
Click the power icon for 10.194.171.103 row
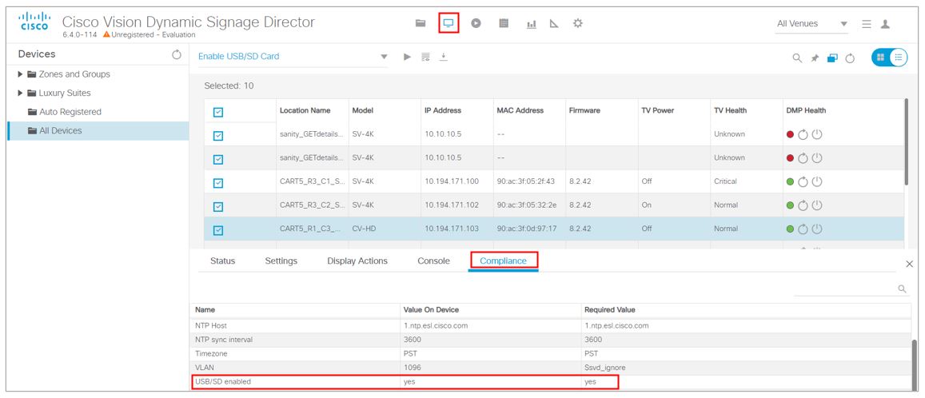(817, 229)
